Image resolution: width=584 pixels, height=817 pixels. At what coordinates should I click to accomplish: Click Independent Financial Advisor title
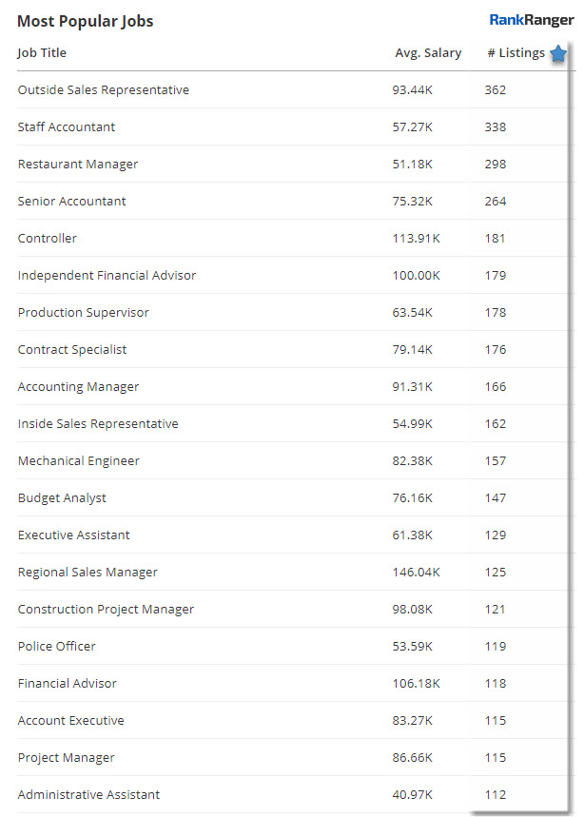point(107,276)
